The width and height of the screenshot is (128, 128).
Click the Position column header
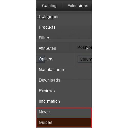point(84,47)
